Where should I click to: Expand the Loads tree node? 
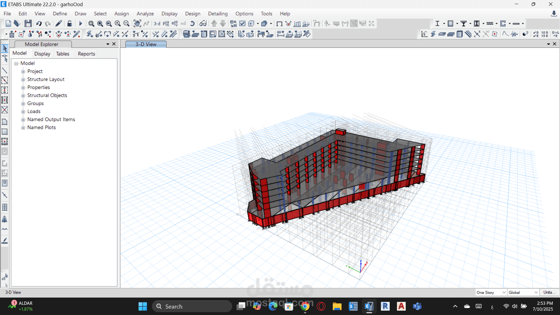[x=23, y=111]
